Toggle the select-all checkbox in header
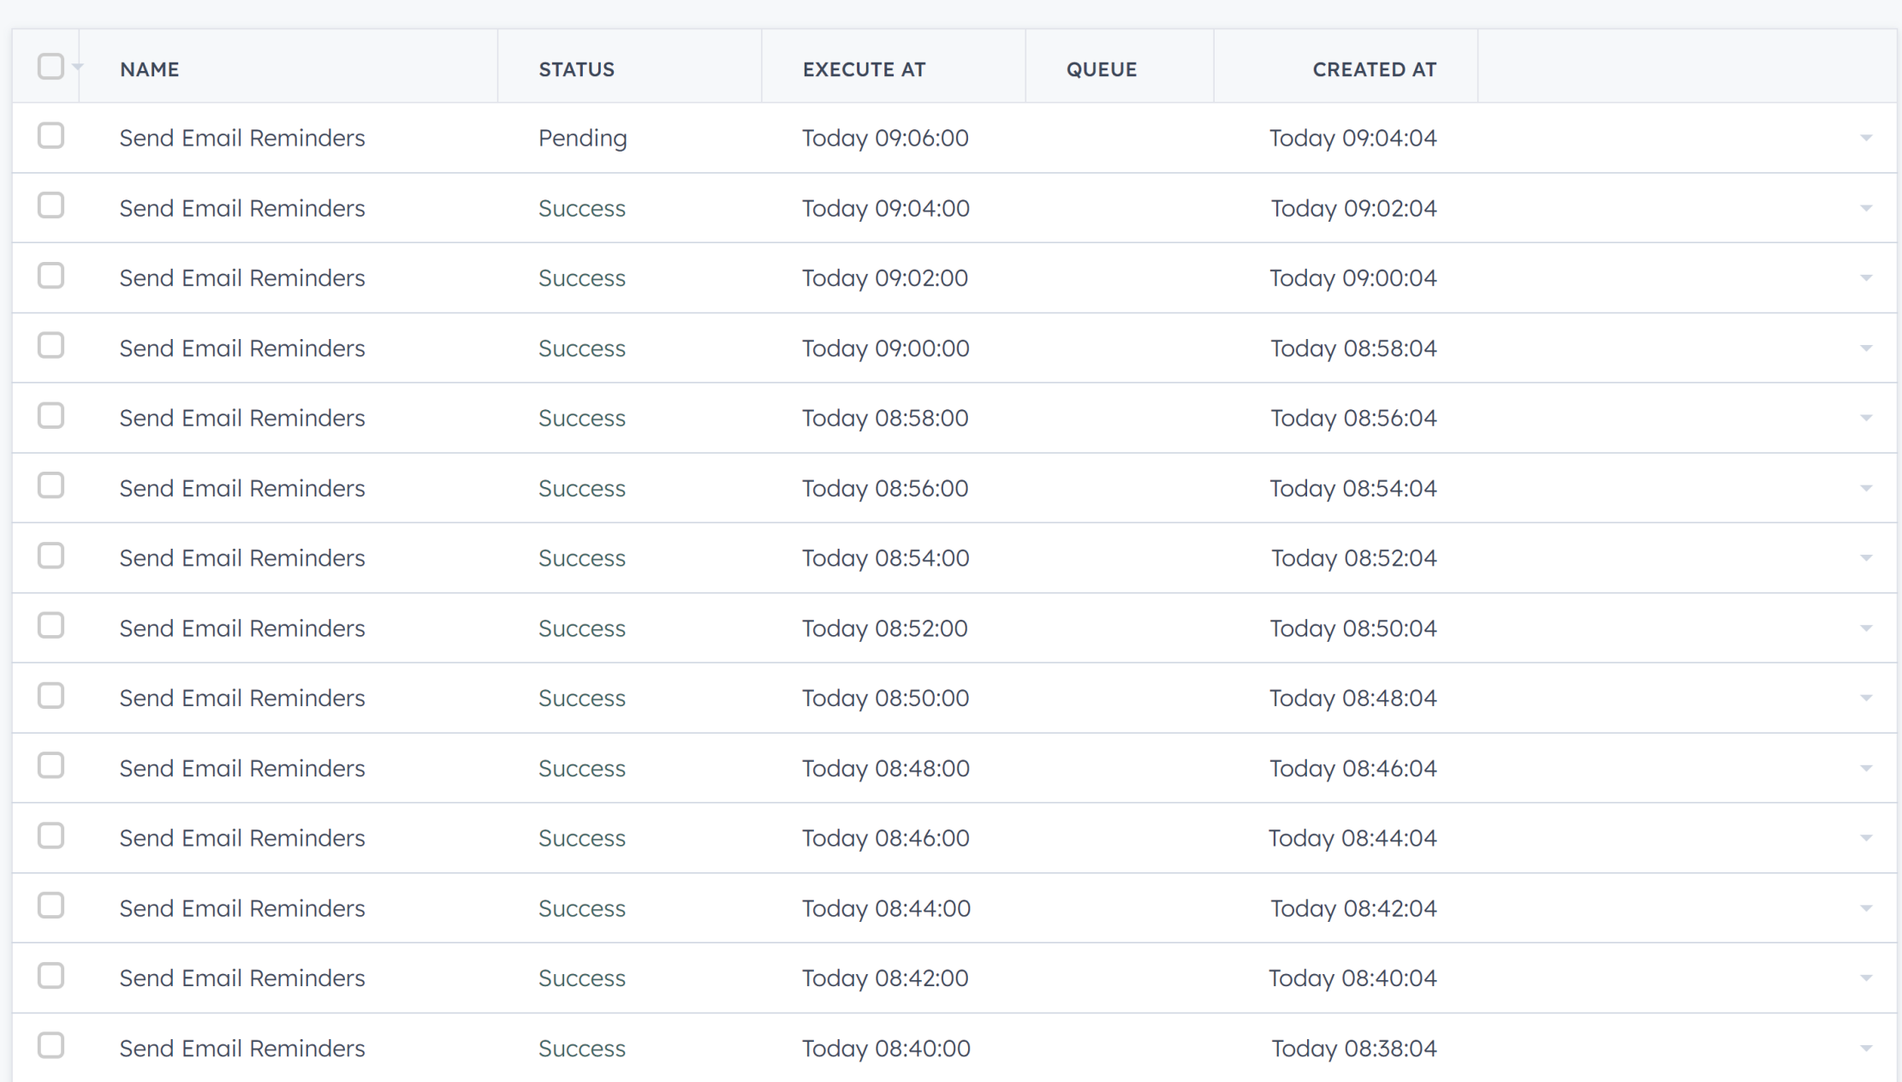The width and height of the screenshot is (1902, 1082). (51, 67)
